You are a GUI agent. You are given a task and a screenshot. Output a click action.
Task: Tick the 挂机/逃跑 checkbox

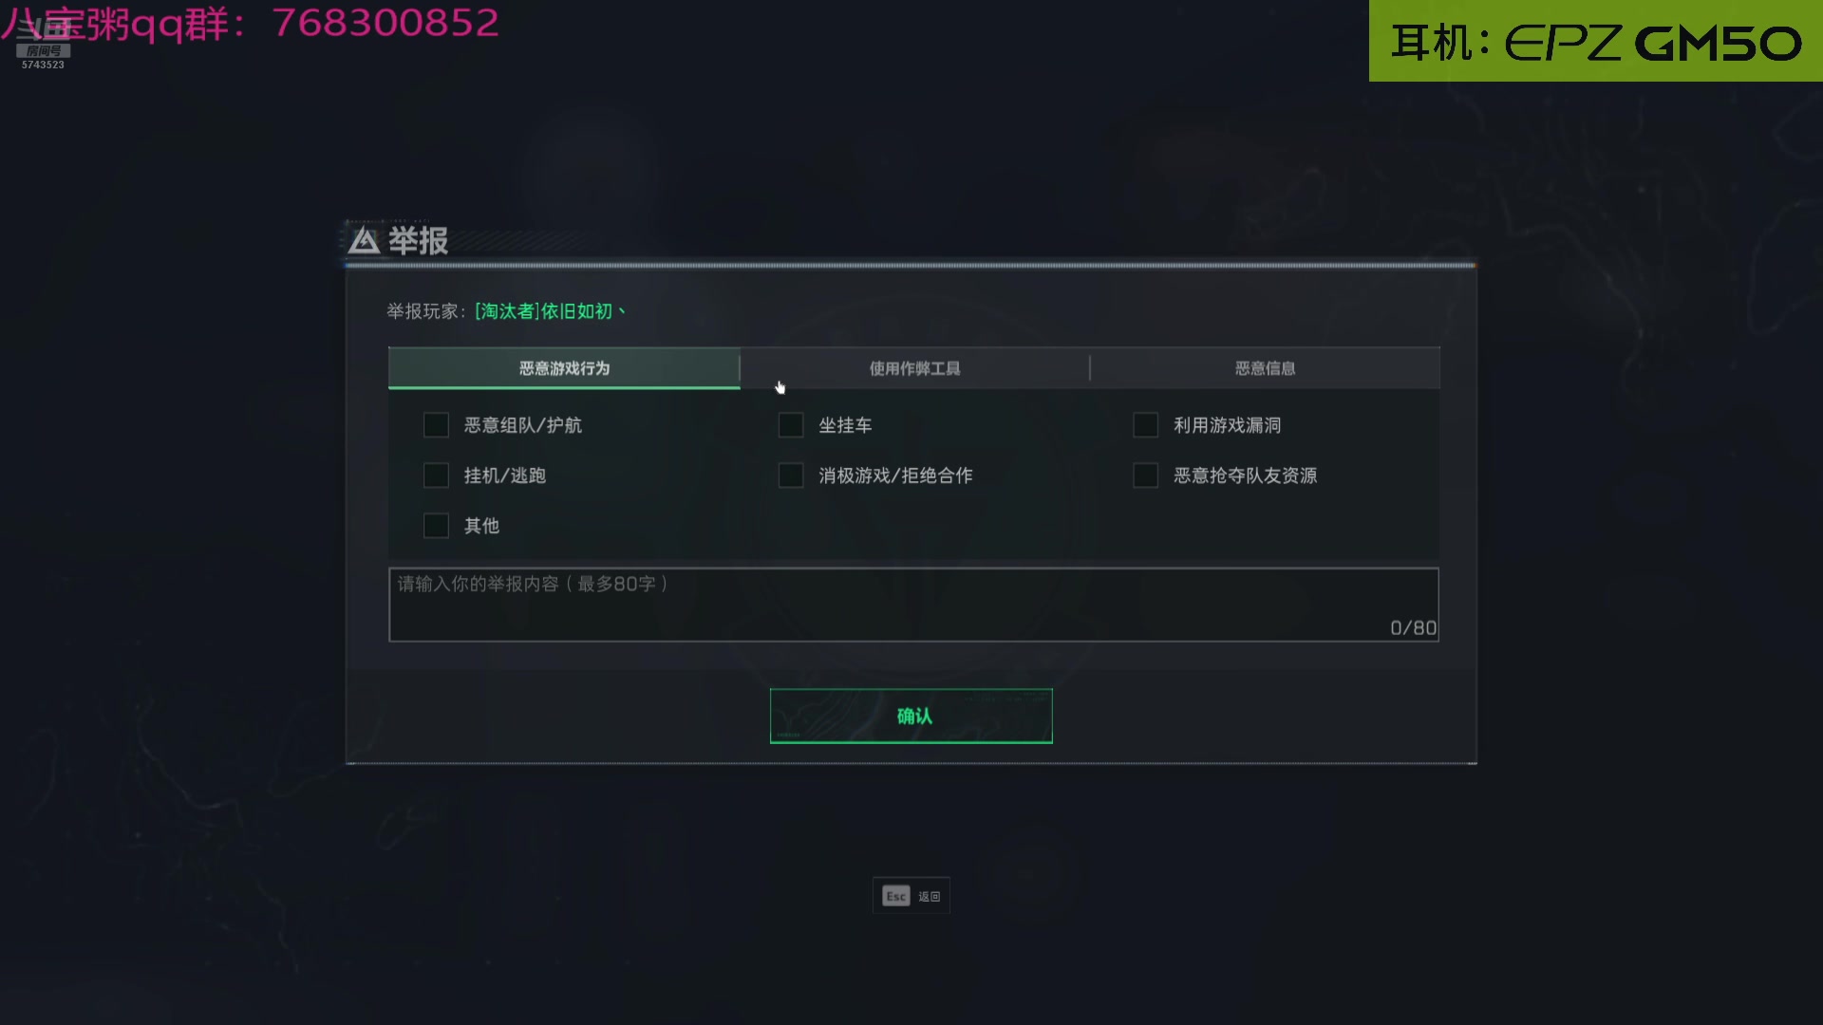[436, 475]
